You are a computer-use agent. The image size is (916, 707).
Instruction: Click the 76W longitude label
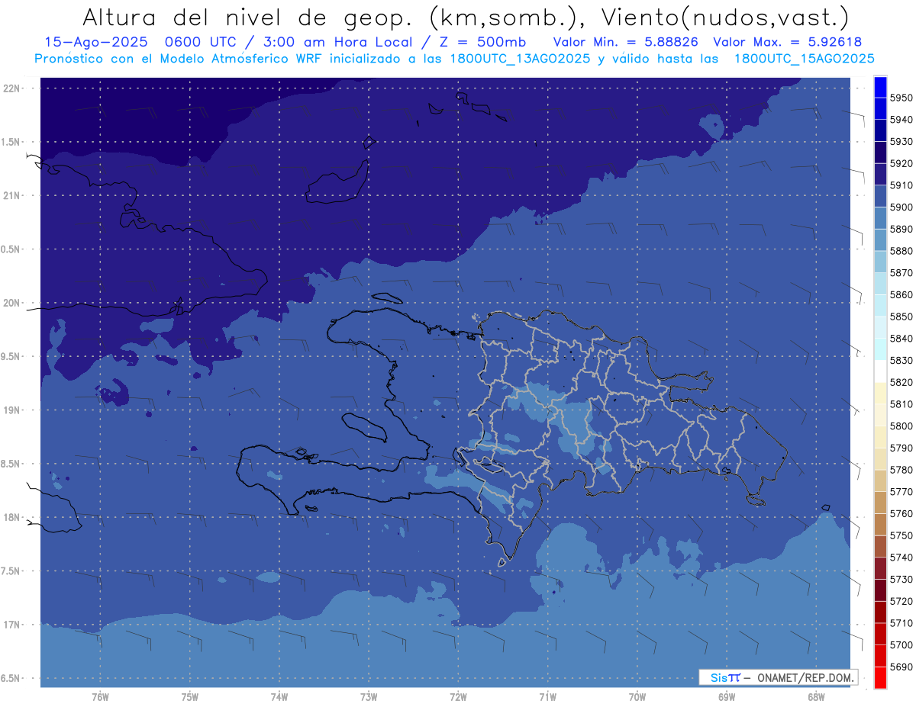[100, 697]
